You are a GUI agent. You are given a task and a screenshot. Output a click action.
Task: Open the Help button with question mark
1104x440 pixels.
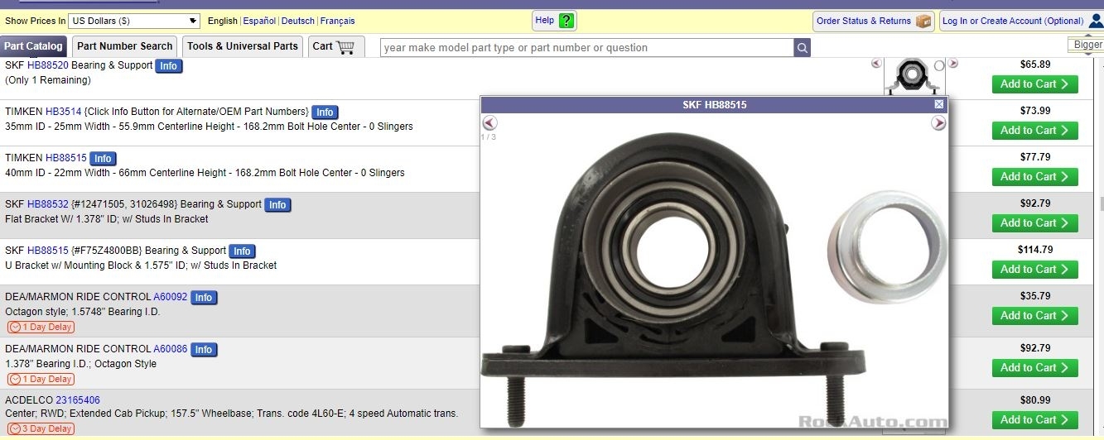(554, 21)
